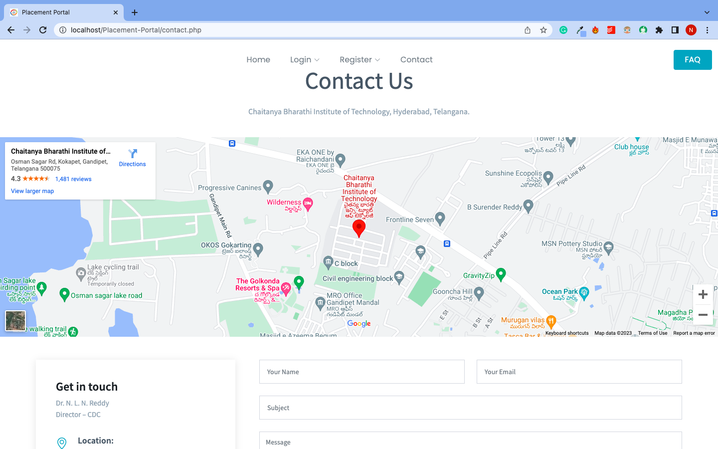The width and height of the screenshot is (718, 449).
Task: Click the OKOS Gokarting map marker
Action: coord(258,249)
